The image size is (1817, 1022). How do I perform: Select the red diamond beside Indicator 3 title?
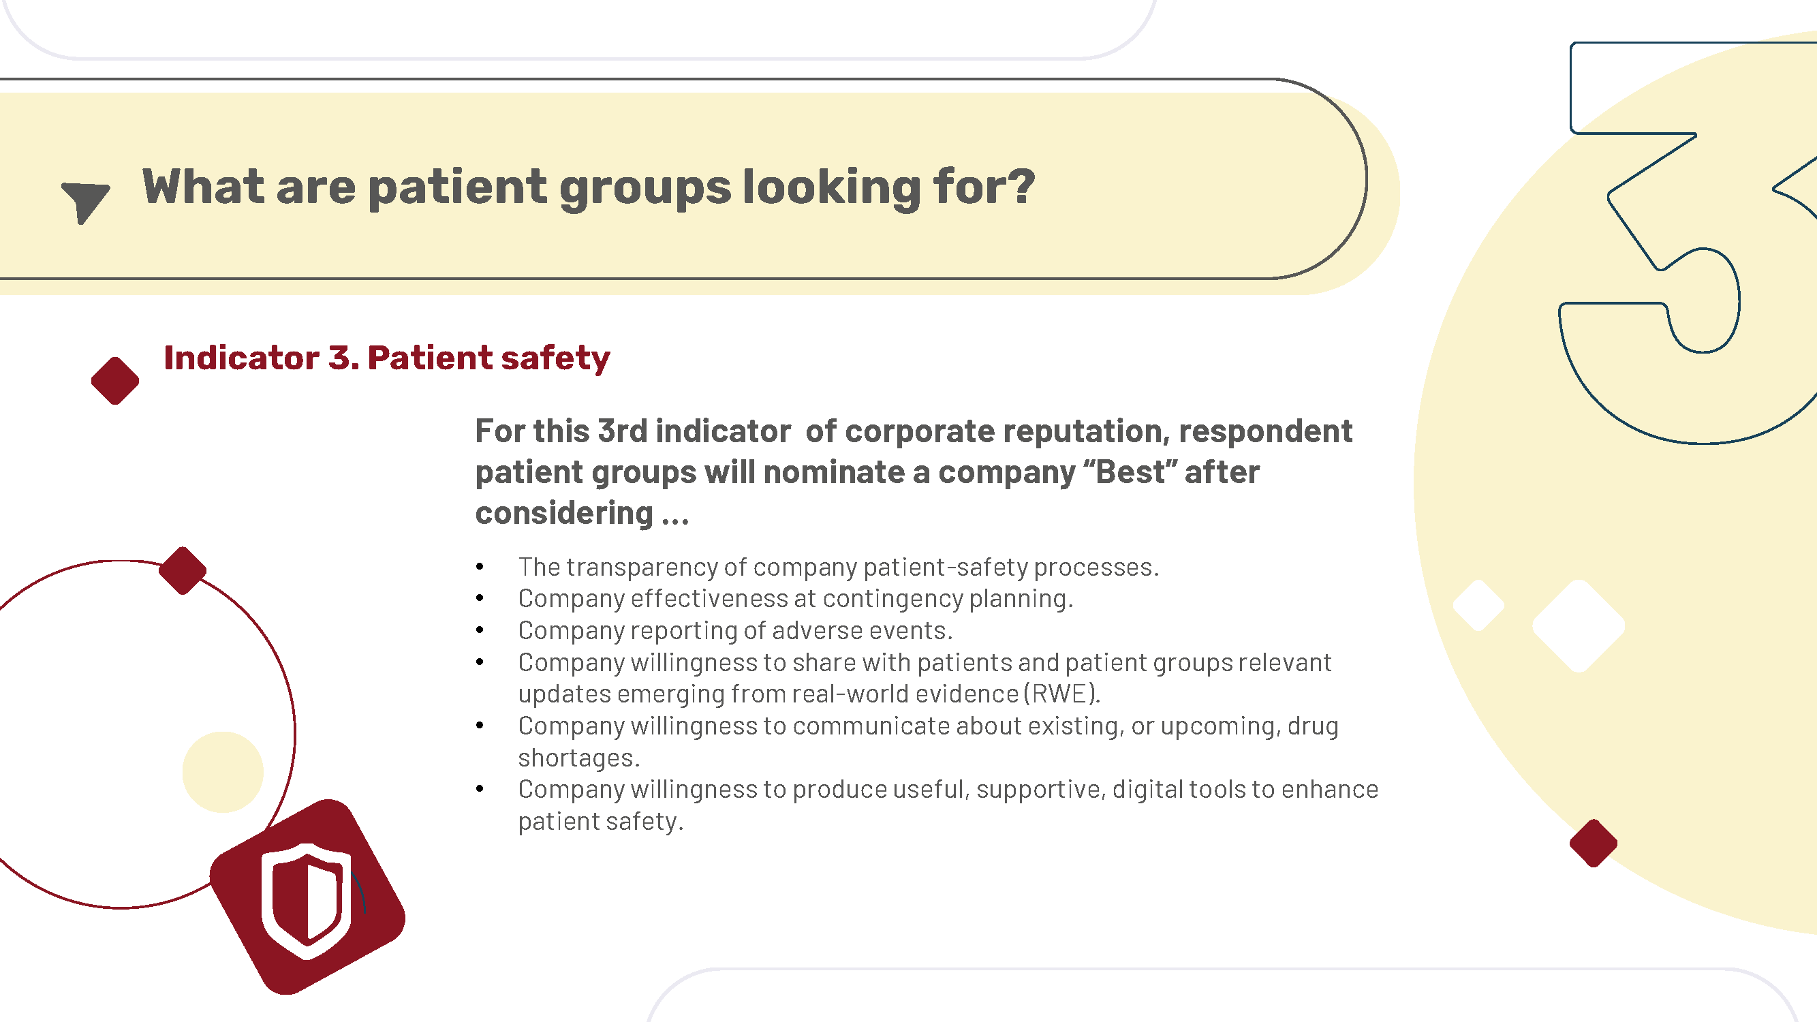[x=115, y=381]
